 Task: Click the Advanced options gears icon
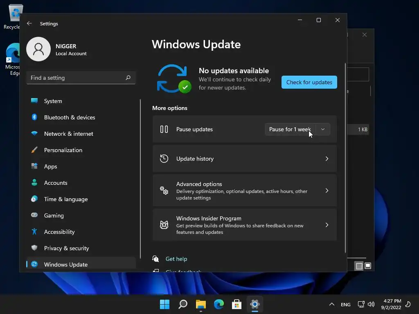click(x=164, y=191)
